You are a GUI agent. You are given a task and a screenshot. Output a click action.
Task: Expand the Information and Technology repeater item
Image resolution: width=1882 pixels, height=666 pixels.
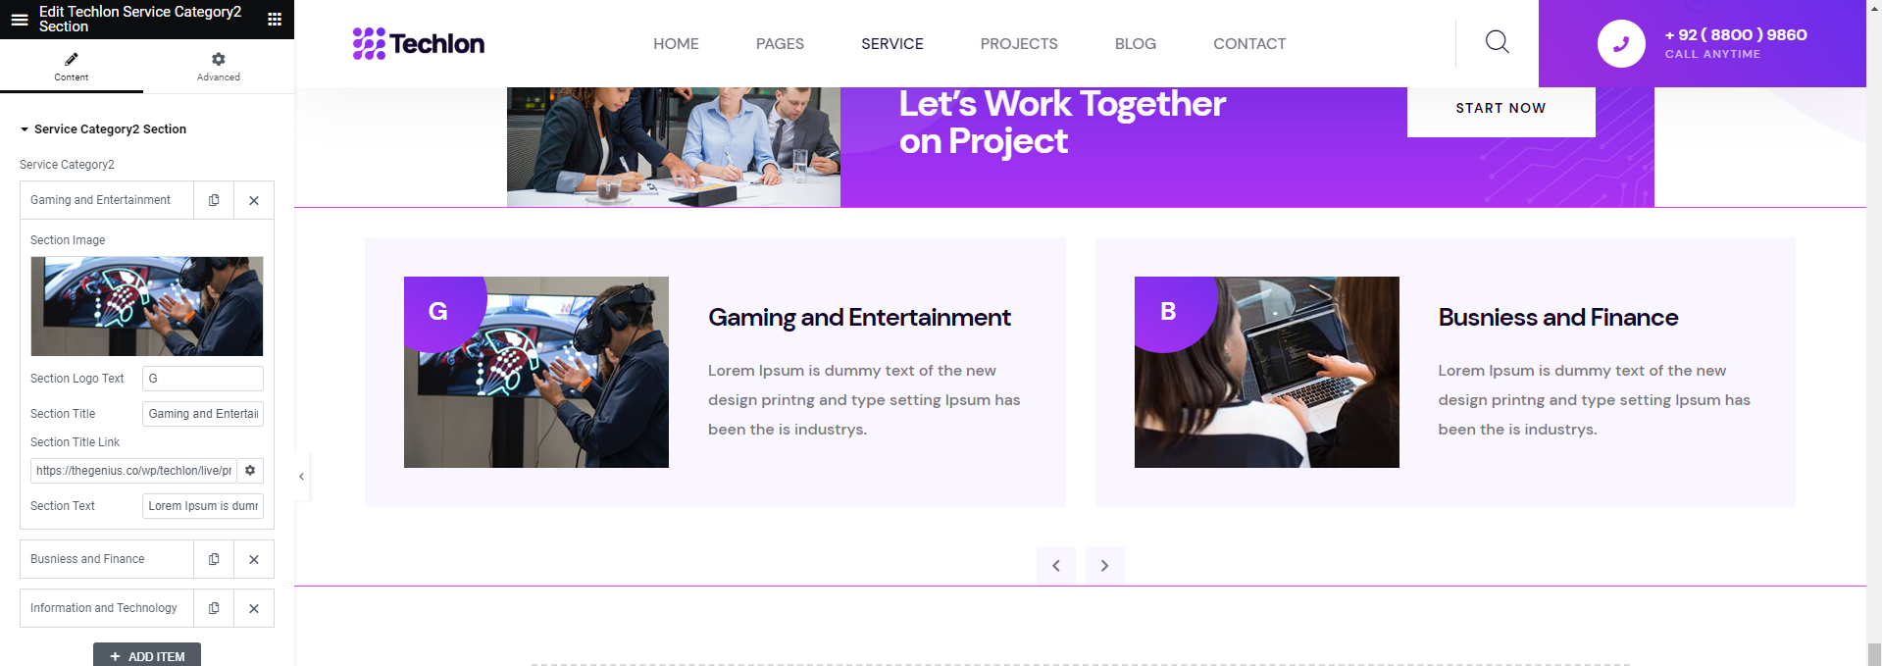(x=107, y=608)
